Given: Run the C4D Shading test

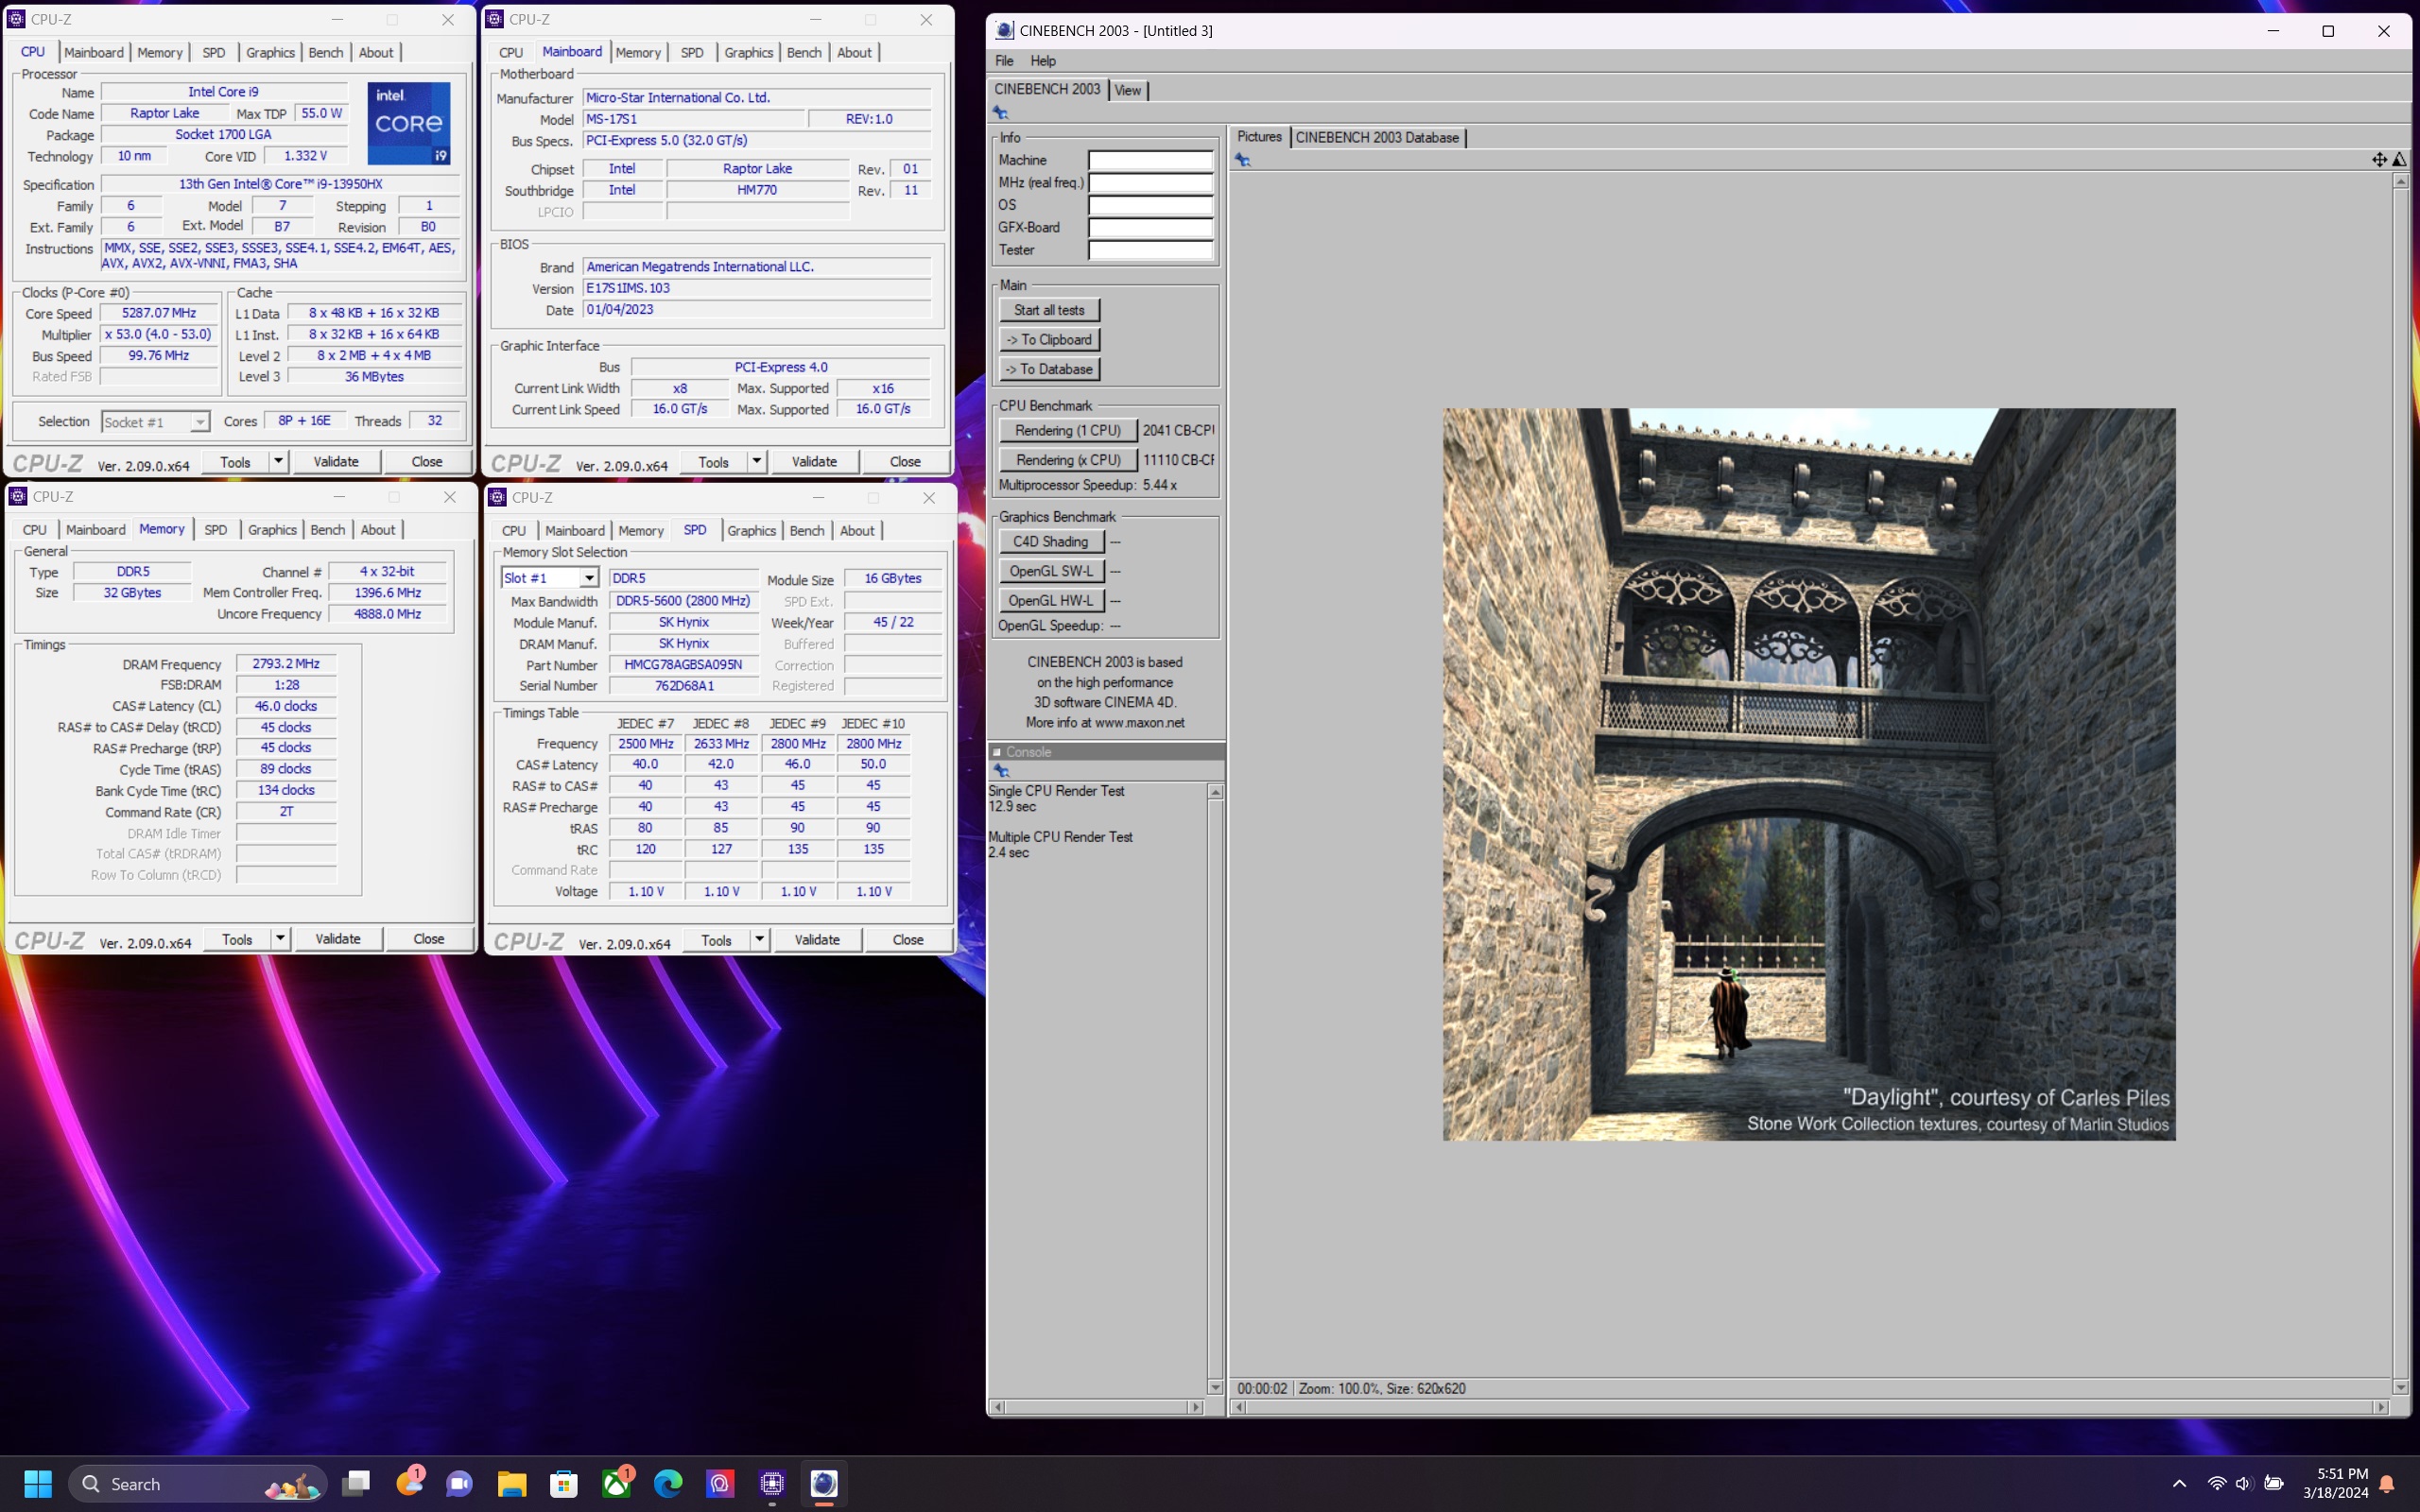Looking at the screenshot, I should point(1051,541).
